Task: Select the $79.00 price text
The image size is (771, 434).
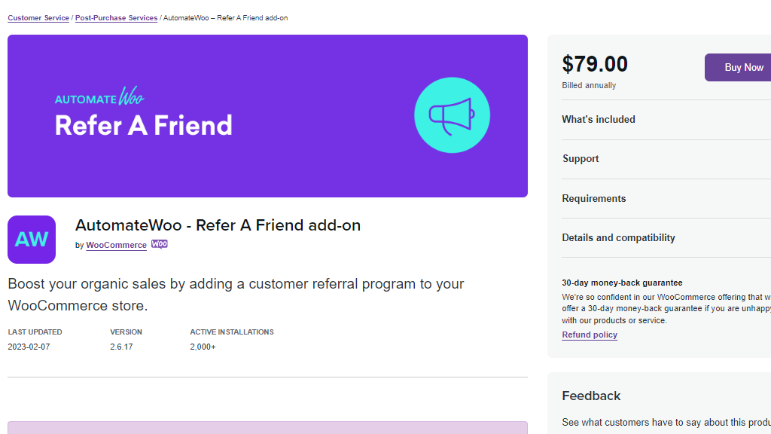Action: [595, 65]
